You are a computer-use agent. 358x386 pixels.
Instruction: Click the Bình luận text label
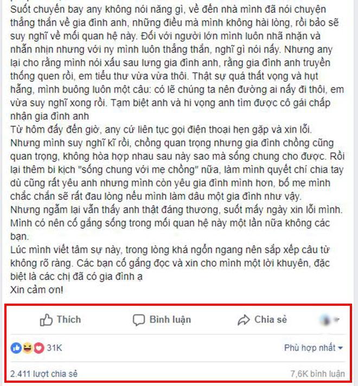[170, 319]
